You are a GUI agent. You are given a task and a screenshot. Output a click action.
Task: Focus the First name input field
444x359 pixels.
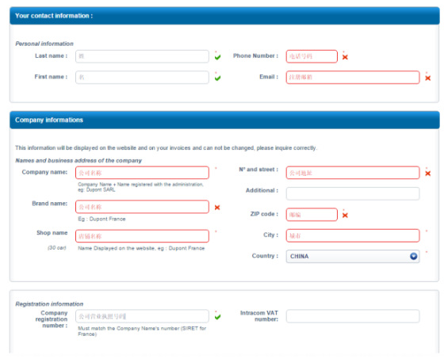(x=142, y=78)
